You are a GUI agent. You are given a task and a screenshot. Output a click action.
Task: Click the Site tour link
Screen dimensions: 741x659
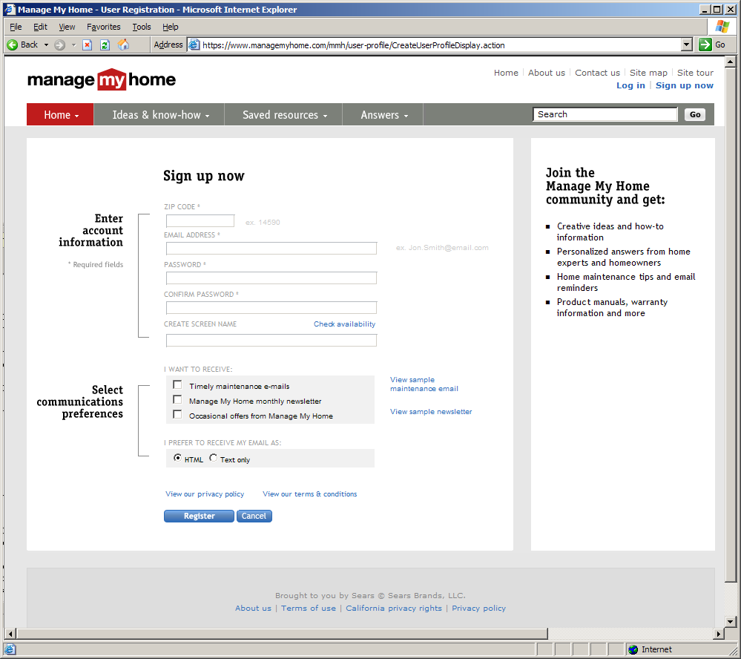[x=695, y=72]
